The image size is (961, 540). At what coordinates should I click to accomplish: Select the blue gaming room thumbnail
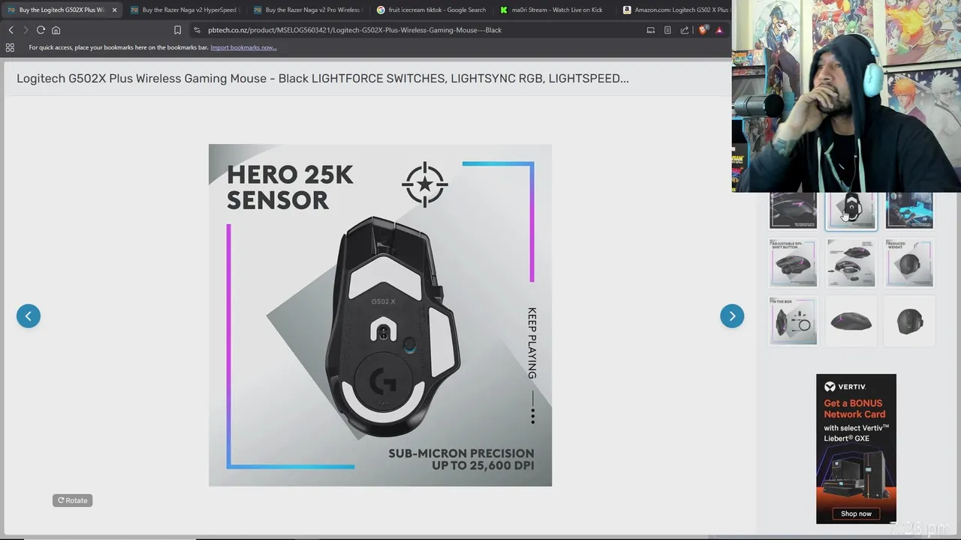point(909,210)
